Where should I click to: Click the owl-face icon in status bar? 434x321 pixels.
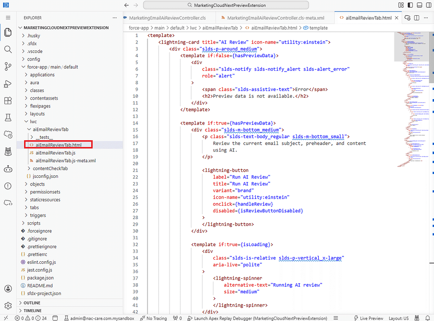(x=417, y=318)
